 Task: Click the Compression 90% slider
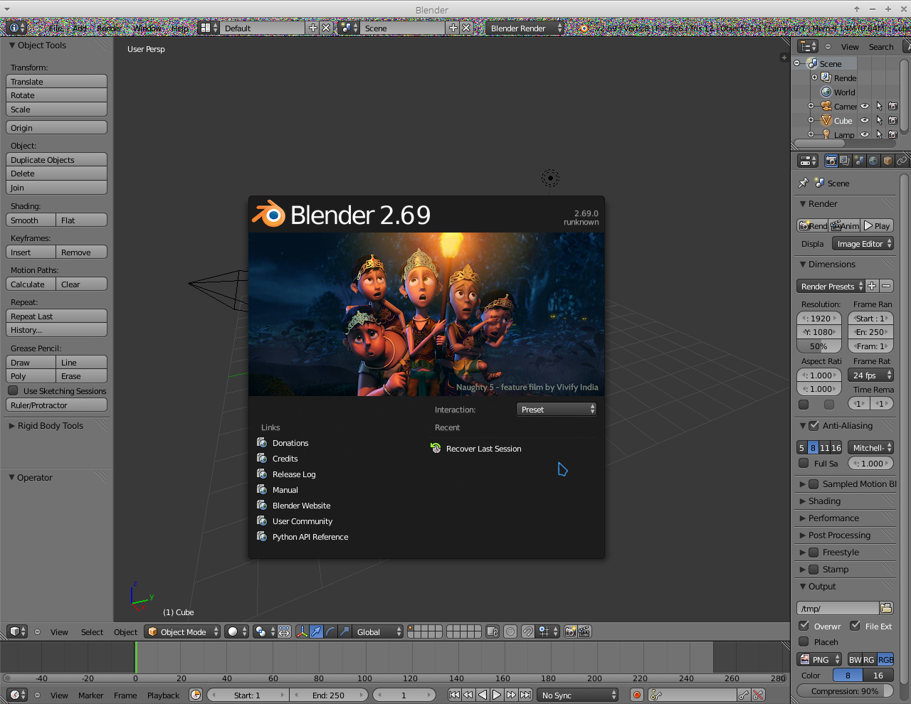point(845,690)
